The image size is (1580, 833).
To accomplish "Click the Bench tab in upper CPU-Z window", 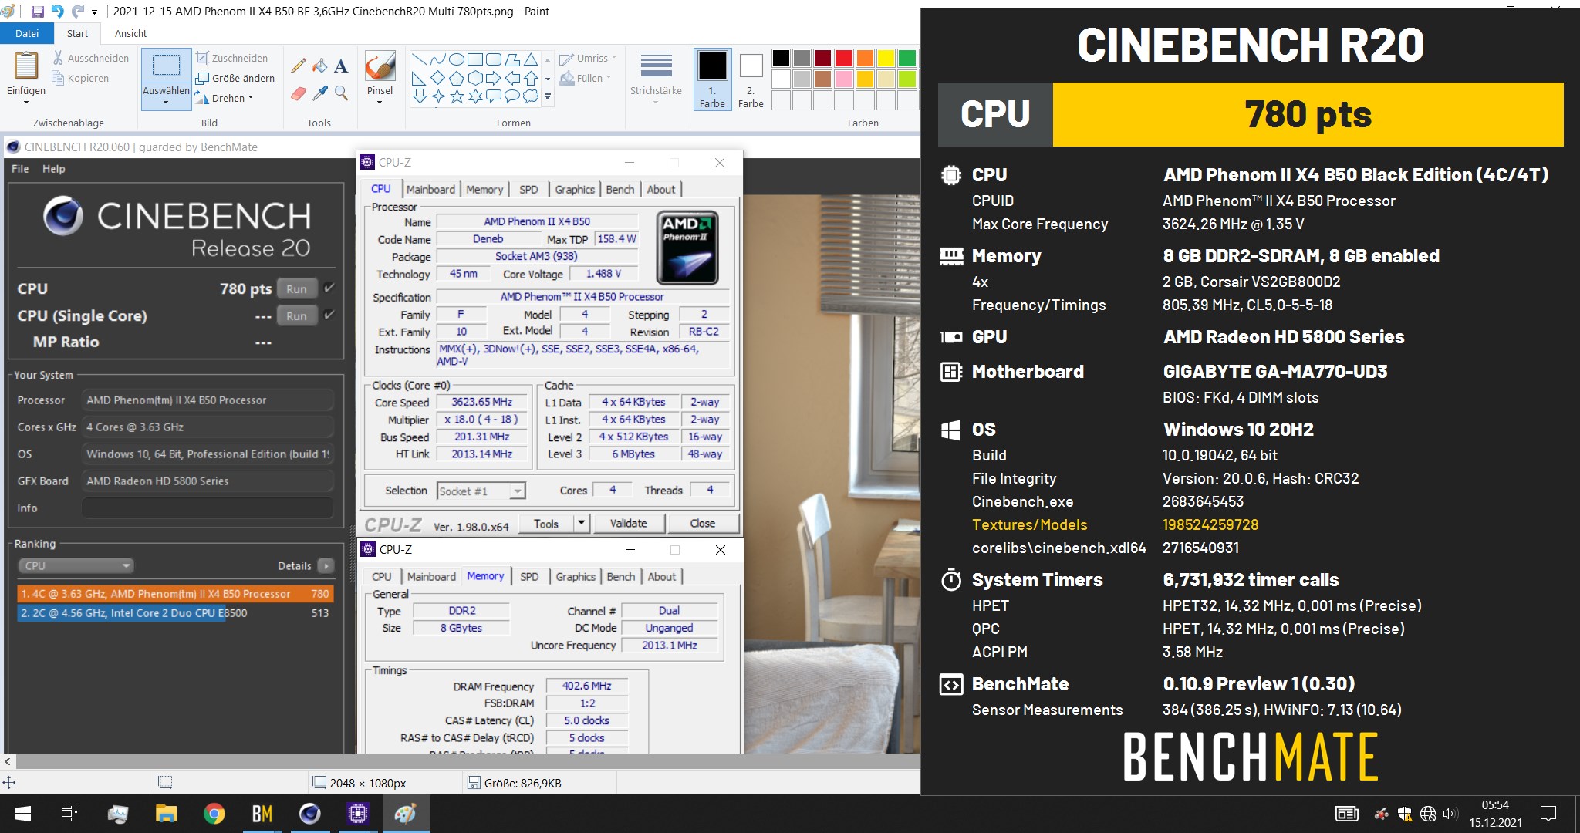I will (x=620, y=189).
